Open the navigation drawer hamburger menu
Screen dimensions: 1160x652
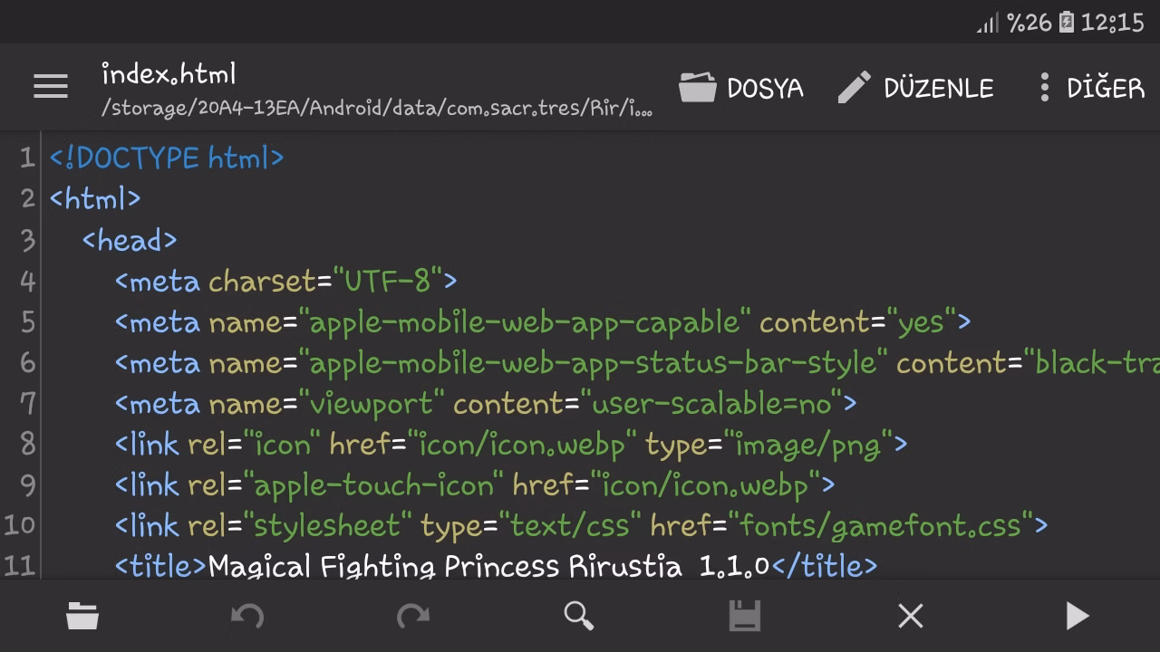51,86
